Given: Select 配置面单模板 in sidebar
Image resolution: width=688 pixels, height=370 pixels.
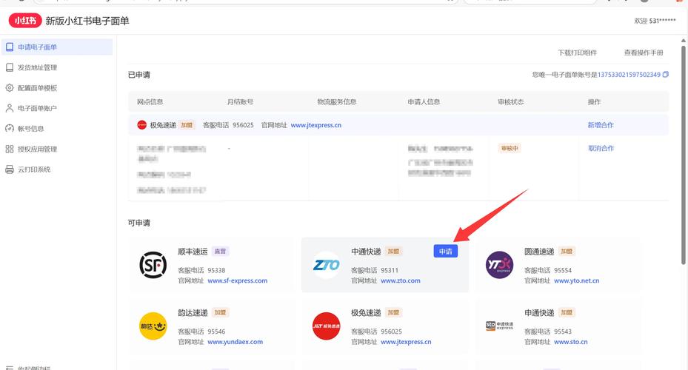Looking at the screenshot, I should (x=38, y=88).
